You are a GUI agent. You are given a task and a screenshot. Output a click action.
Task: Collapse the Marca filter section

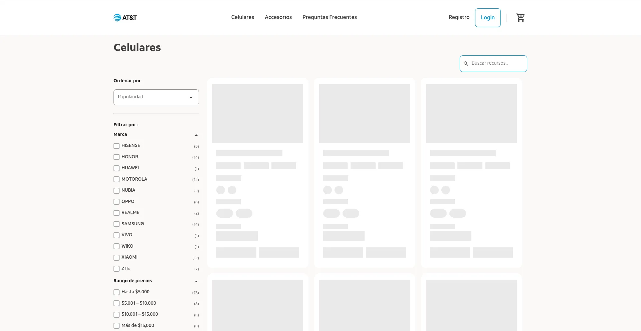[196, 135]
